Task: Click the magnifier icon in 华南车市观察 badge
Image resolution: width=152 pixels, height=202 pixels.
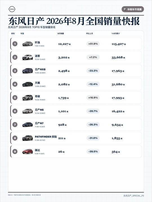Action: (x=125, y=9)
